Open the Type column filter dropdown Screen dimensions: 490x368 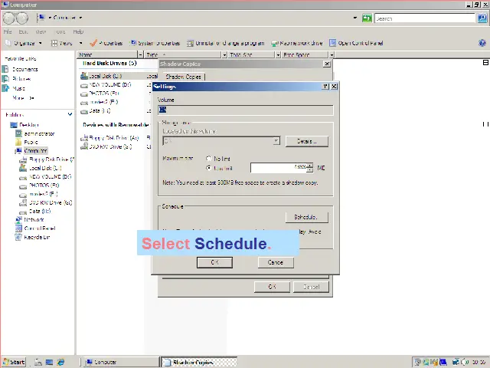coord(224,54)
